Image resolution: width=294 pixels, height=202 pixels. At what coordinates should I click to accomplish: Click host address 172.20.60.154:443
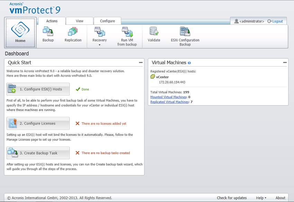point(172,82)
